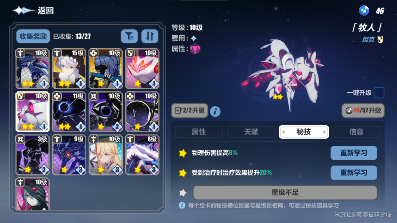The image size is (397, 223).
Task: Click the tank shield icon beside 坦克
Action: pyautogui.click(x=380, y=40)
